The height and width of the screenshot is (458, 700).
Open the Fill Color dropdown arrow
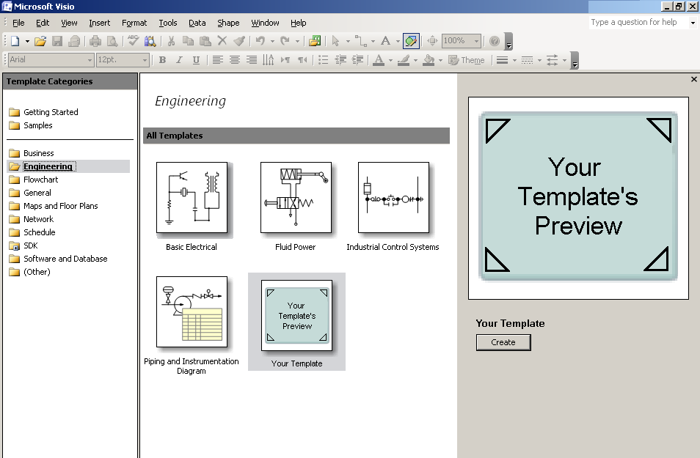[x=441, y=60]
